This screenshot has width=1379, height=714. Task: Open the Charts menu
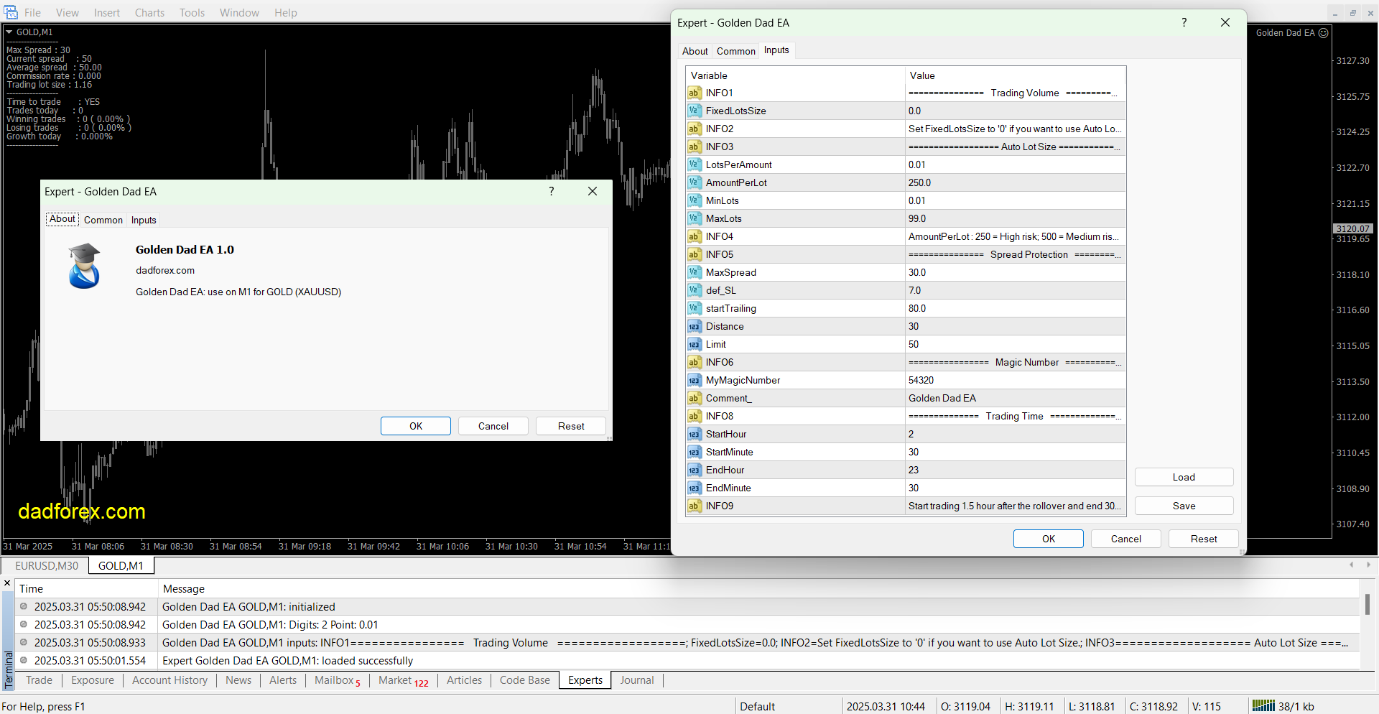click(x=149, y=13)
